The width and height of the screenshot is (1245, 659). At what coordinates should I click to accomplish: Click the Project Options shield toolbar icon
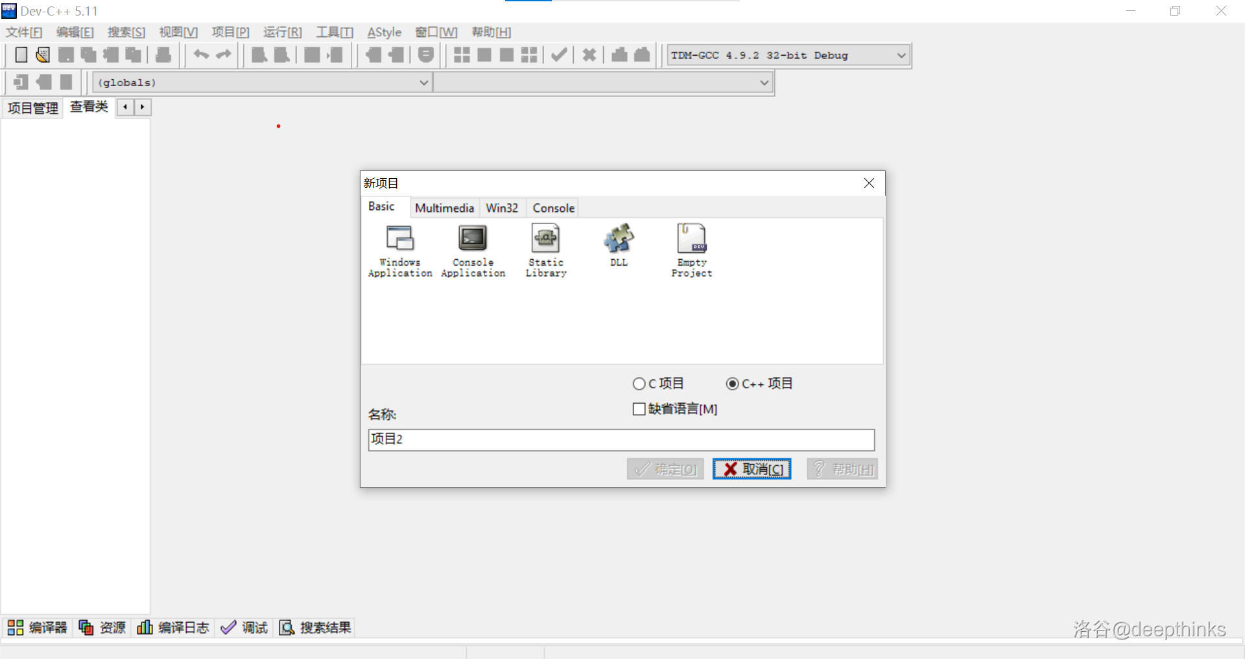[x=425, y=55]
